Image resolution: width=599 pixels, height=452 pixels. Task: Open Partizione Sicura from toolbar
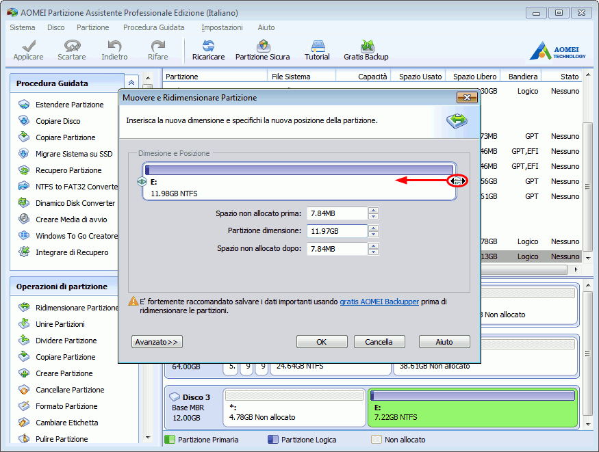(262, 50)
